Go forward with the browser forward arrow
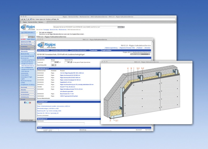 tap(24, 19)
